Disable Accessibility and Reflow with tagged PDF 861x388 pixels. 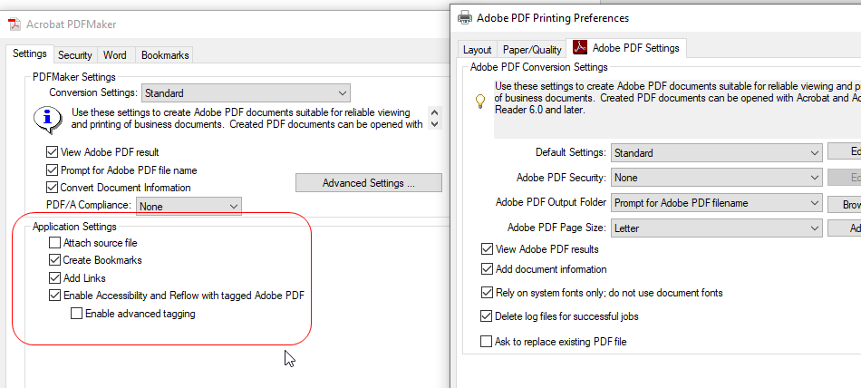click(x=54, y=296)
